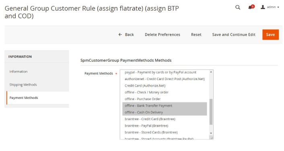Click the Payment Methods field label
This screenshot has width=284, height=151.
pyautogui.click(x=99, y=73)
